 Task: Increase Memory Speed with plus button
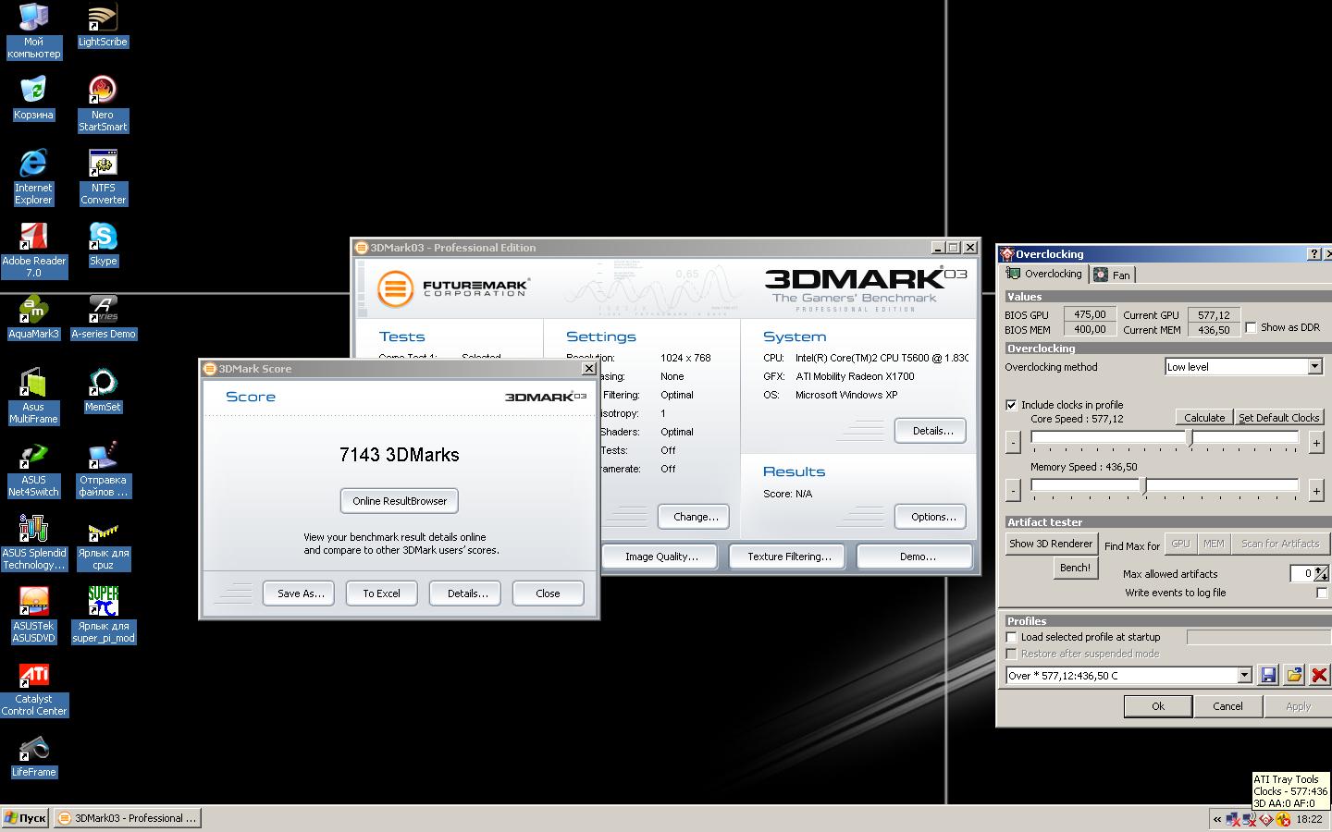point(1316,490)
